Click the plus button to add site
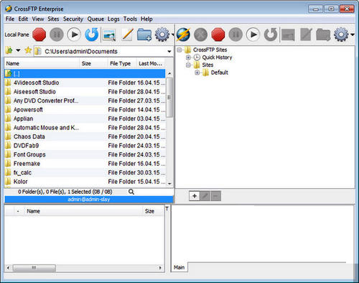Screen dimensions: 359x283 click(195, 196)
